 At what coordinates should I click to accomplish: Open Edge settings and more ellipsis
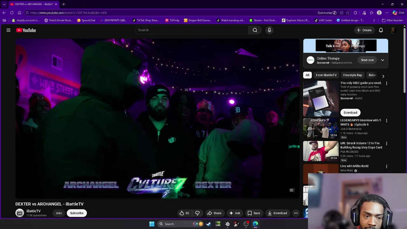click(x=387, y=13)
